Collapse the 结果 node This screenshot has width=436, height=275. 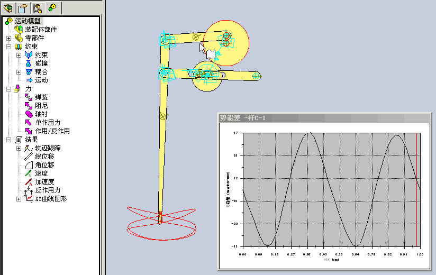pyautogui.click(x=8, y=140)
